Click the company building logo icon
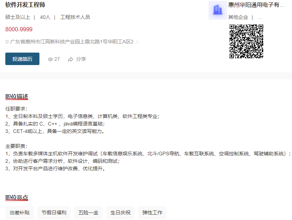292x220 pixels. [x=218, y=10]
